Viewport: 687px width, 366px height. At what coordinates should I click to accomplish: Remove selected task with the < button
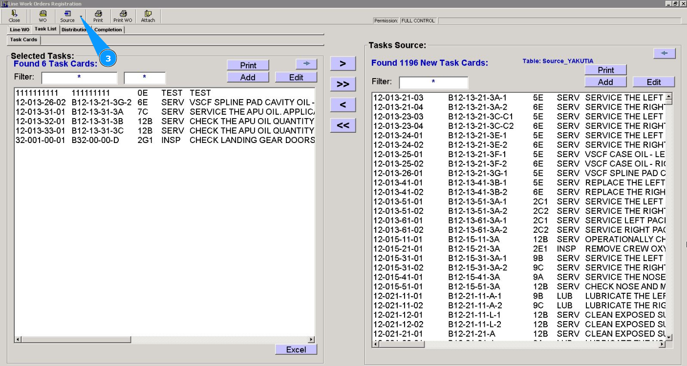point(343,104)
